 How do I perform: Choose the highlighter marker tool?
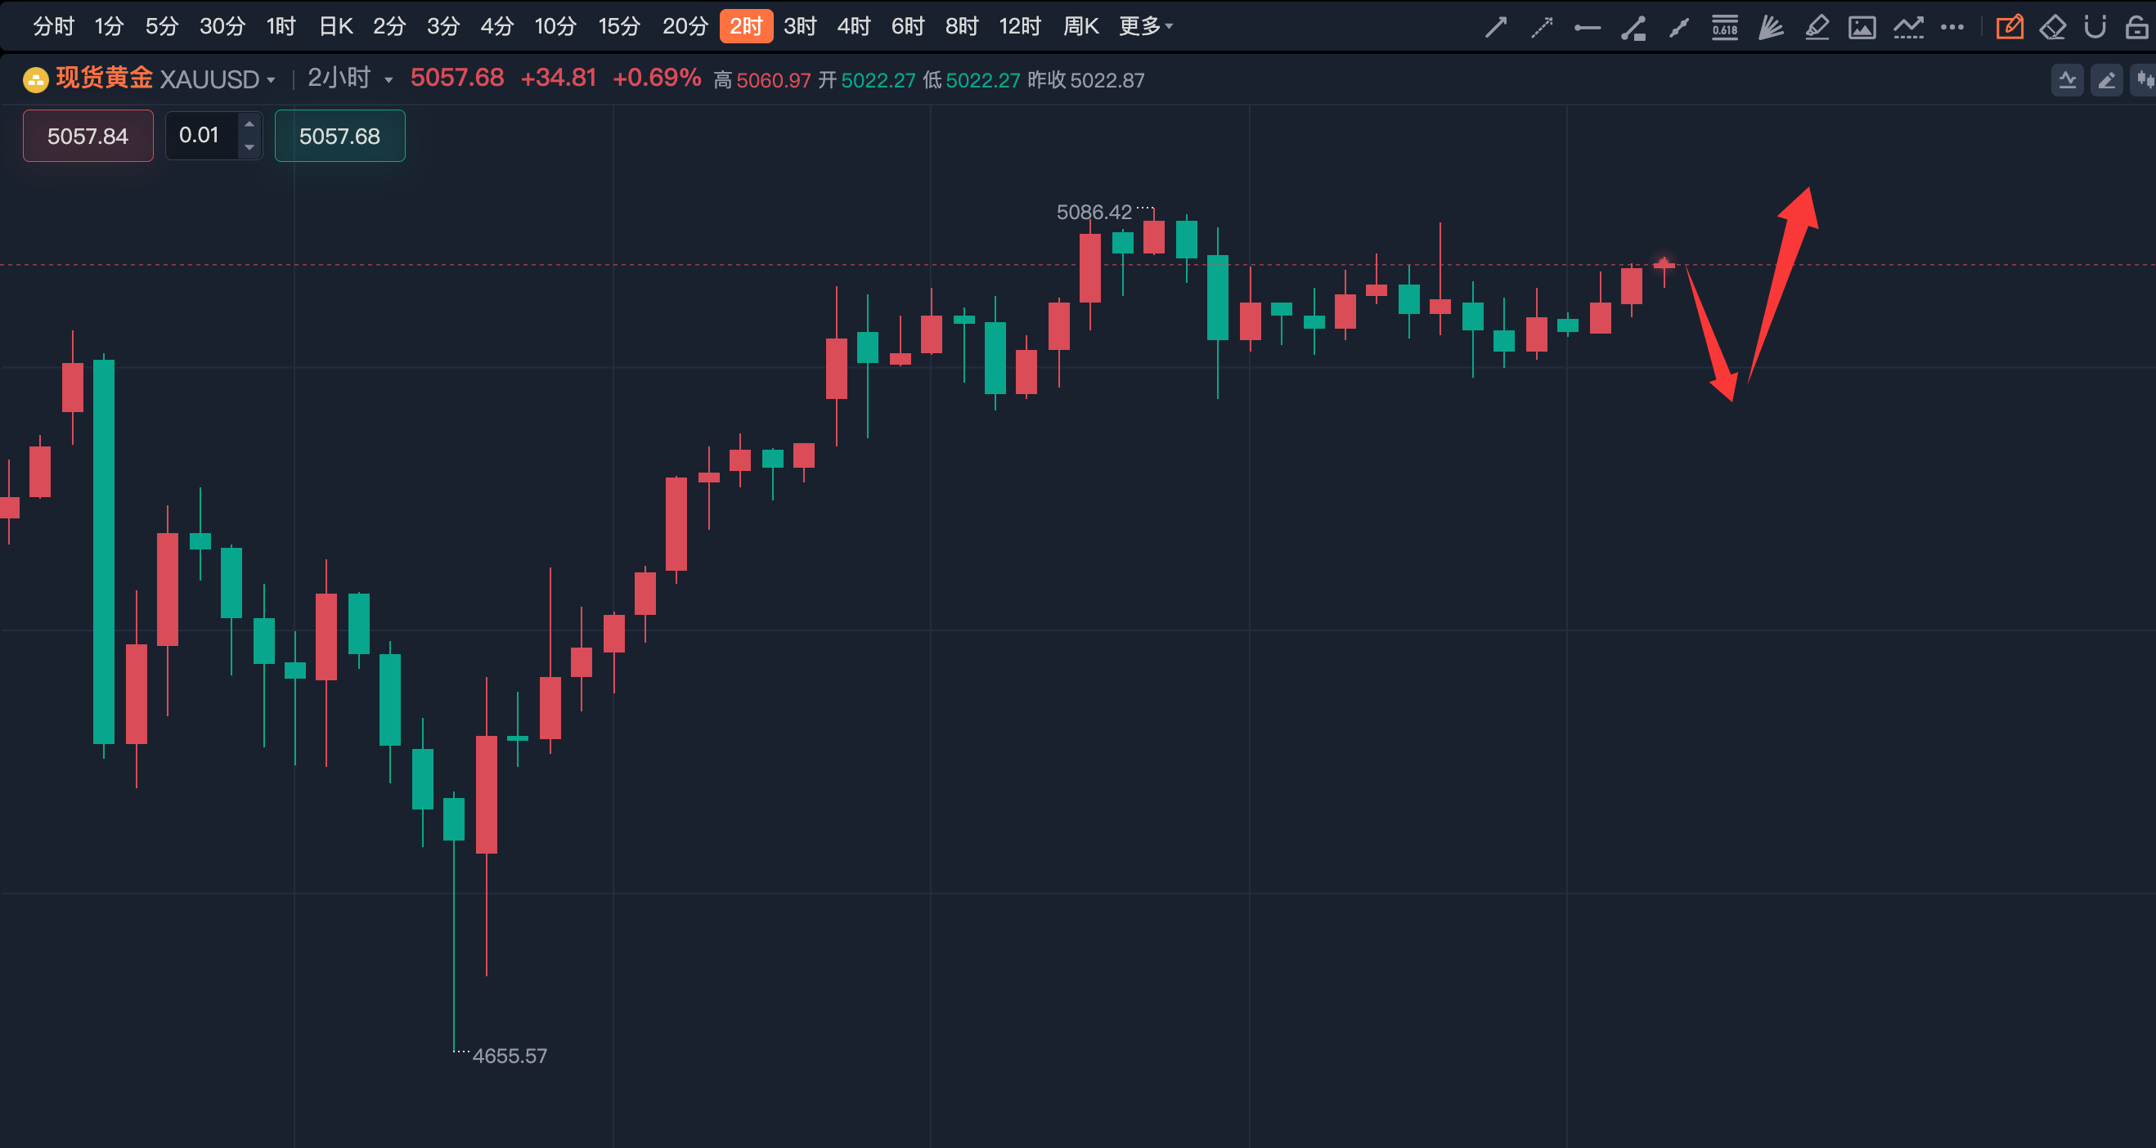click(x=1817, y=28)
